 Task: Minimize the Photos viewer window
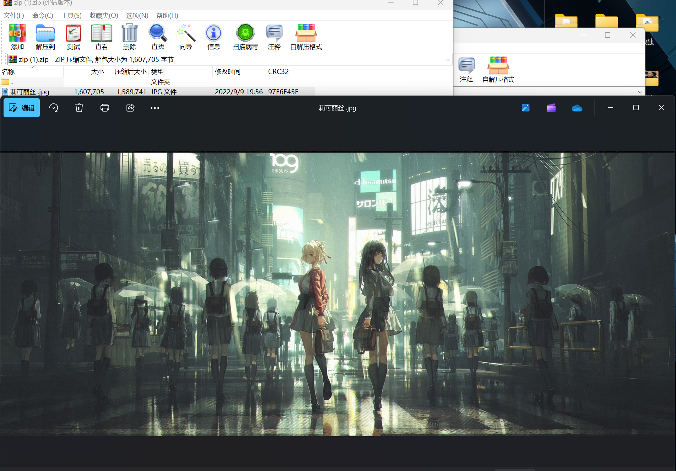(610, 108)
